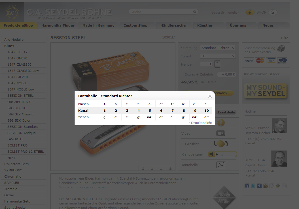The height and width of the screenshot is (209, 299).
Task: Select Euro shop currency
Action: (x=250, y=12)
